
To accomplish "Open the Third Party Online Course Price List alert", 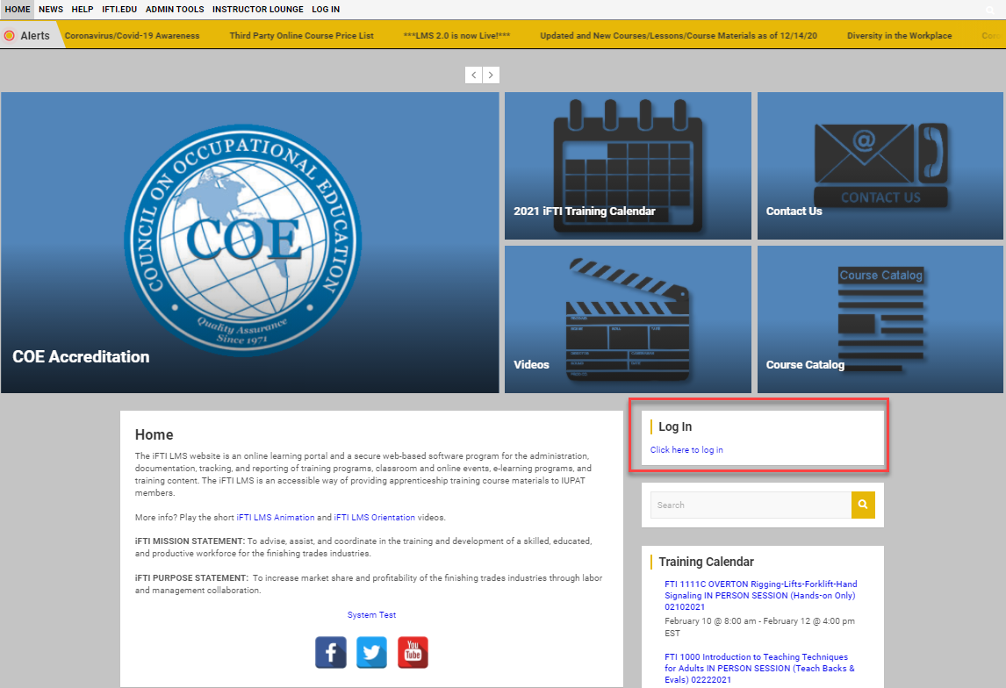I will (302, 36).
